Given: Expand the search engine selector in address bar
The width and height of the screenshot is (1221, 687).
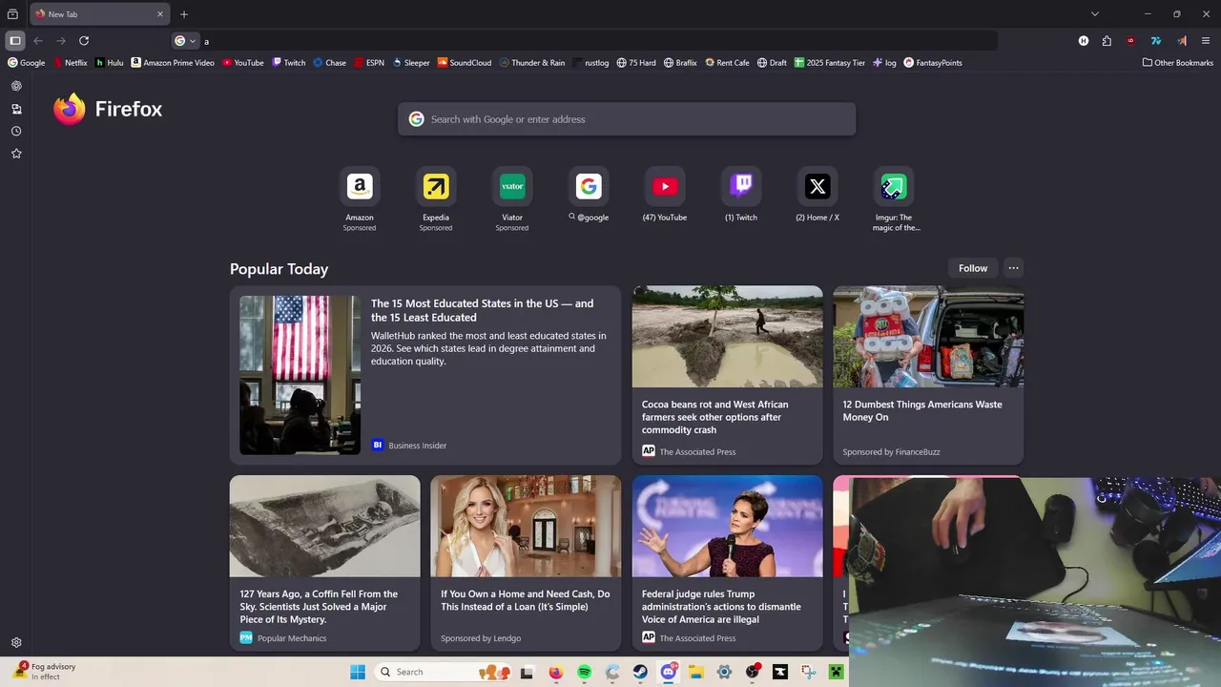Looking at the screenshot, I should [x=185, y=41].
